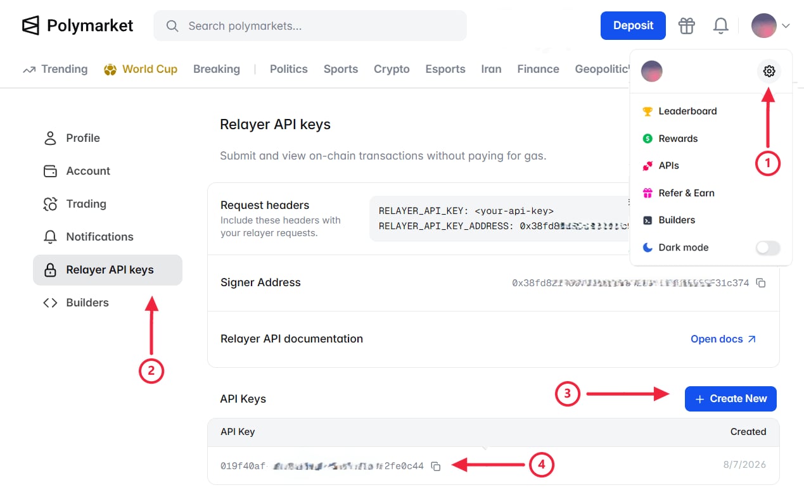Click the created date 8/7/2026

coord(744,465)
